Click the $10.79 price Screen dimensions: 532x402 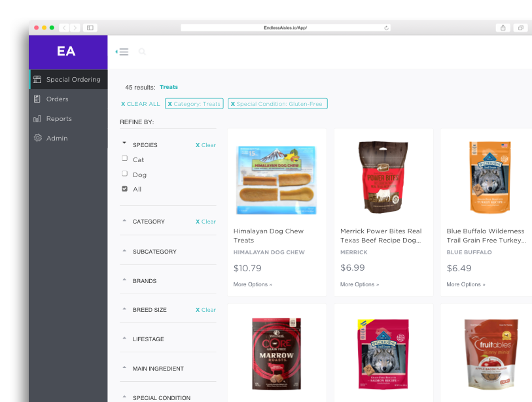(x=247, y=269)
